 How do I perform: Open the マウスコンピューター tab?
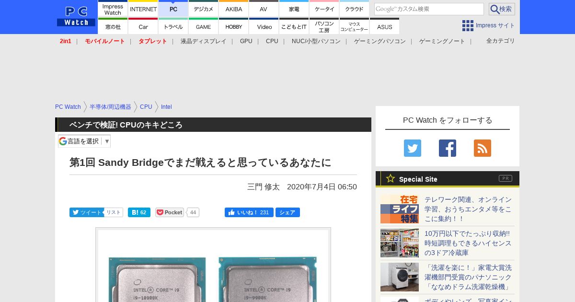click(354, 26)
